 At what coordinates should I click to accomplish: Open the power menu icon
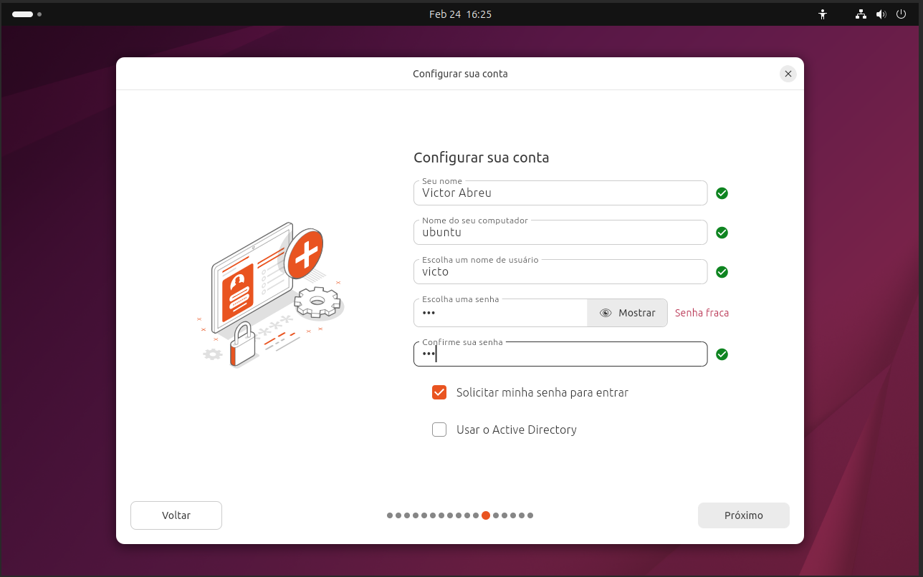[901, 14]
